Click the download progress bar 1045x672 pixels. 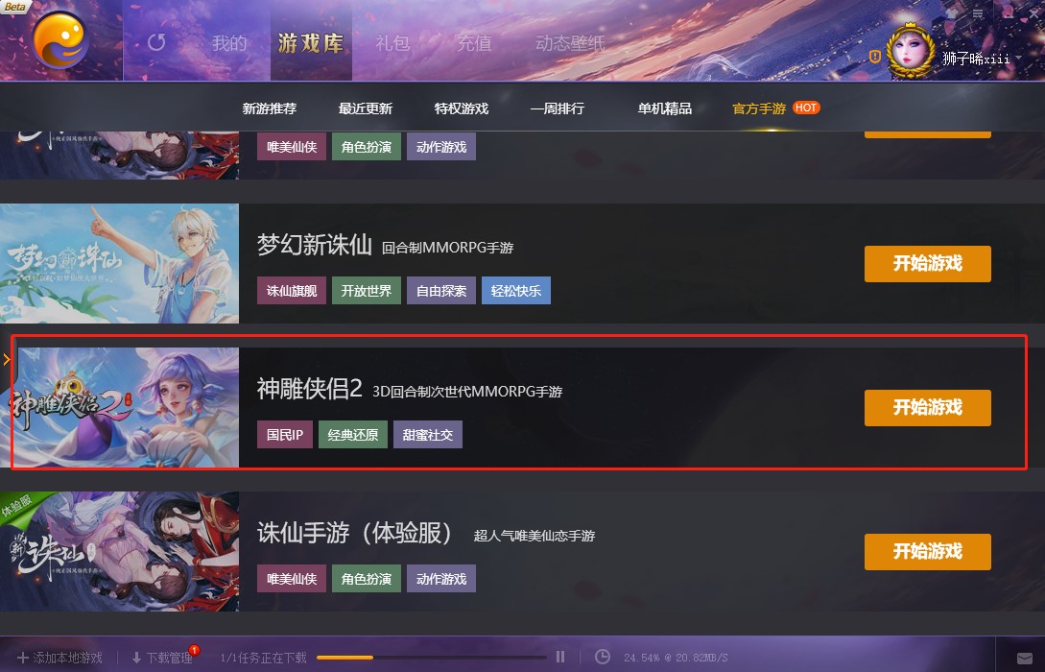[x=431, y=658]
